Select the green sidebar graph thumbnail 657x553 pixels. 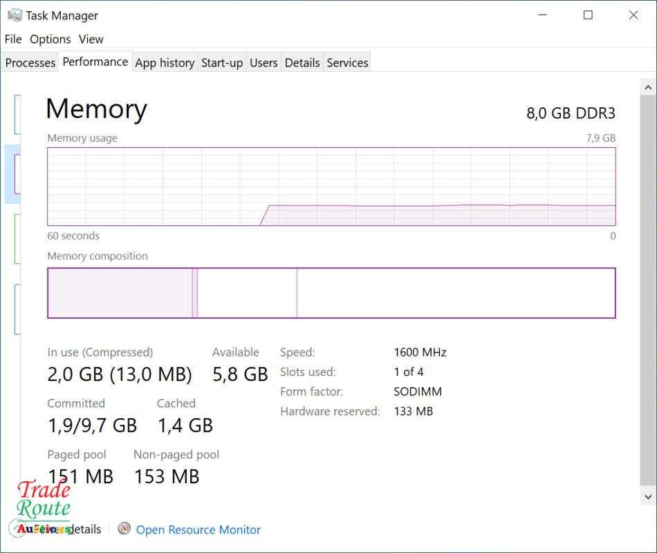(x=17, y=238)
